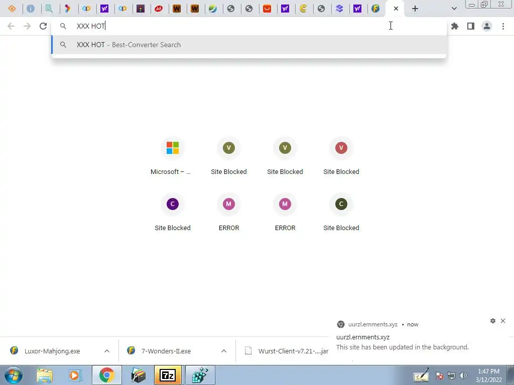Open the tablet input pen icon
The height and width of the screenshot is (385, 514).
[422, 375]
